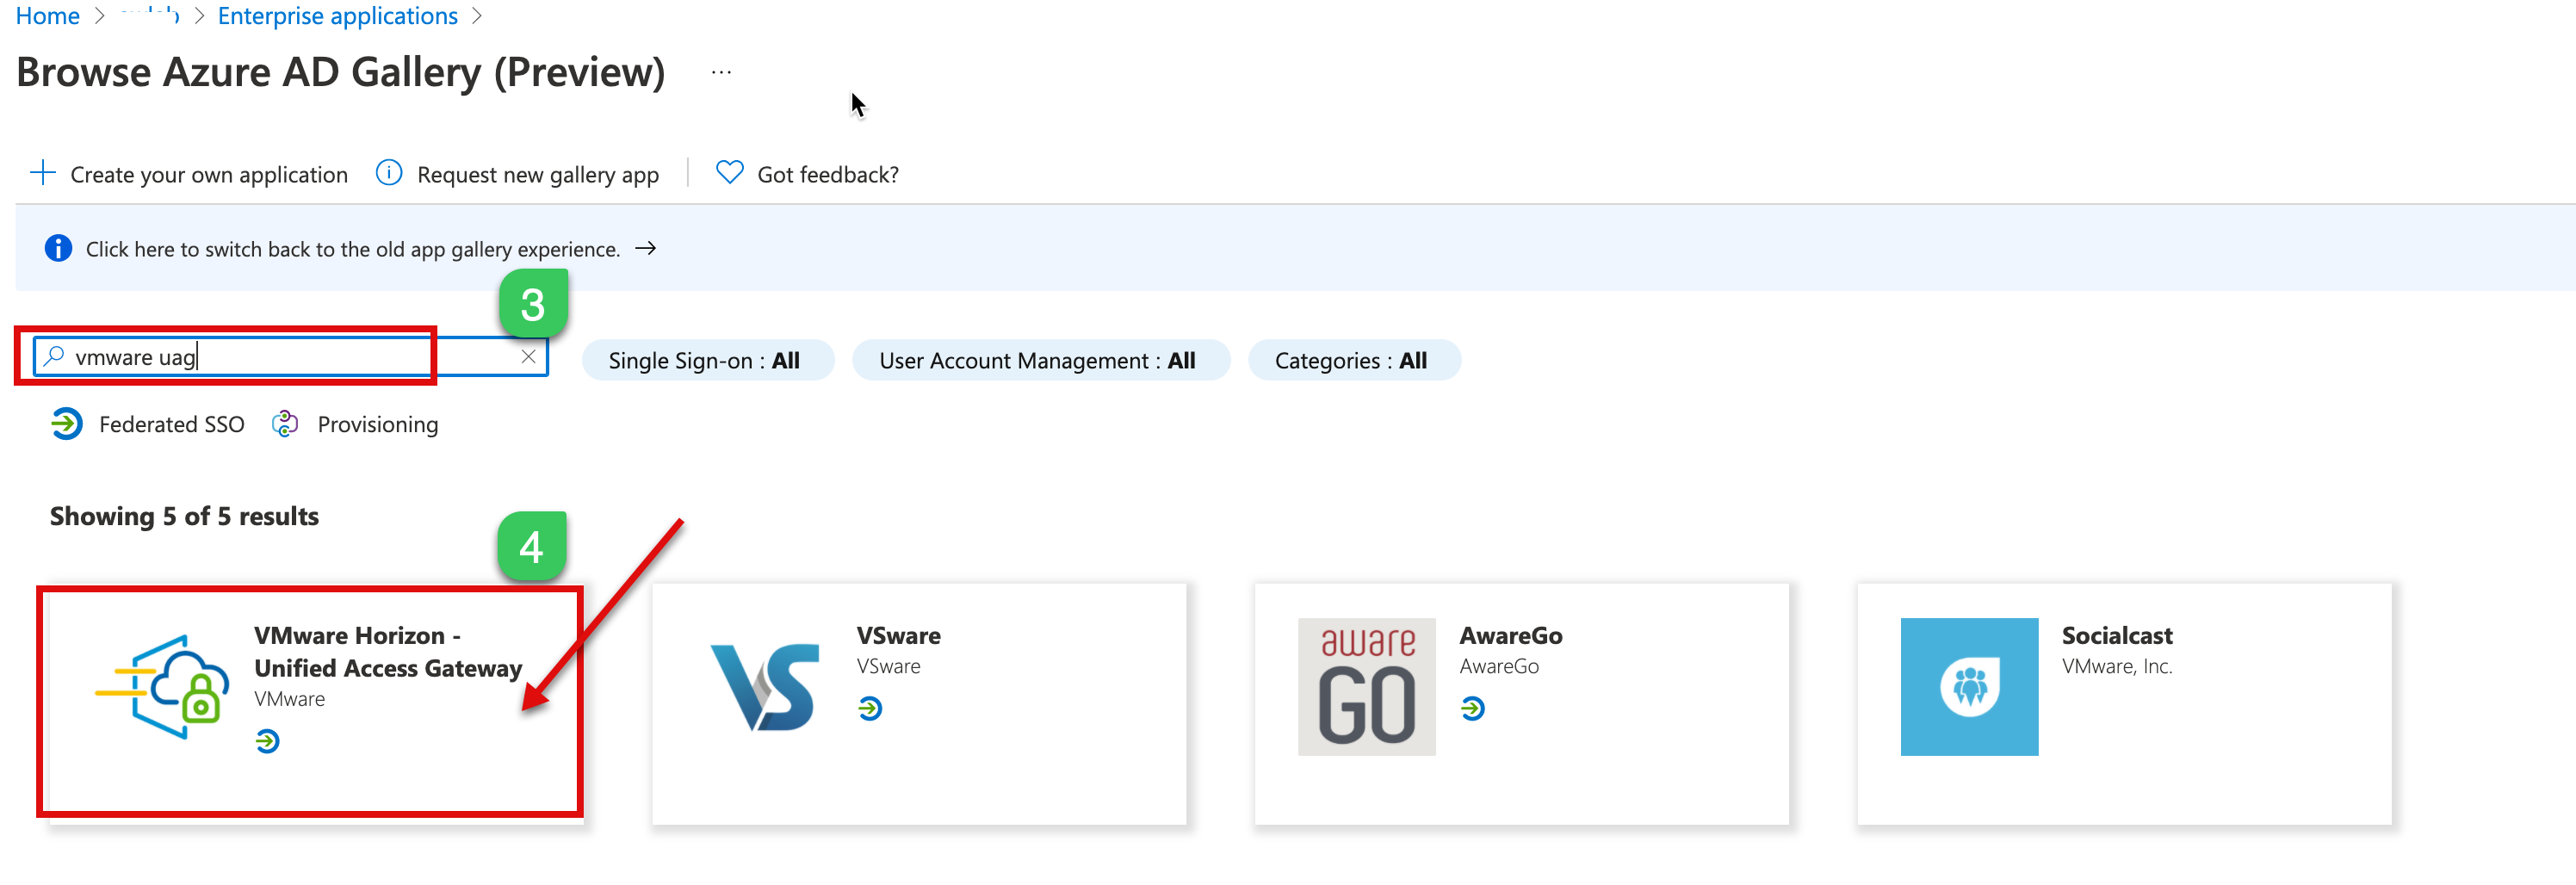Click the AwareGo logo thumbnail
This screenshot has height=885, width=2576.
pos(1366,687)
